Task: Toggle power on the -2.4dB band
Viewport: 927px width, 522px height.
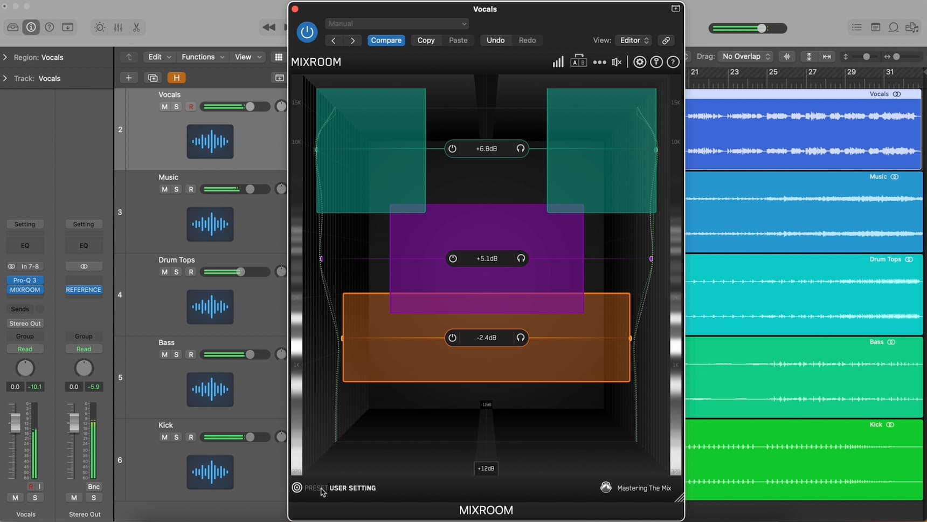Action: tap(453, 338)
